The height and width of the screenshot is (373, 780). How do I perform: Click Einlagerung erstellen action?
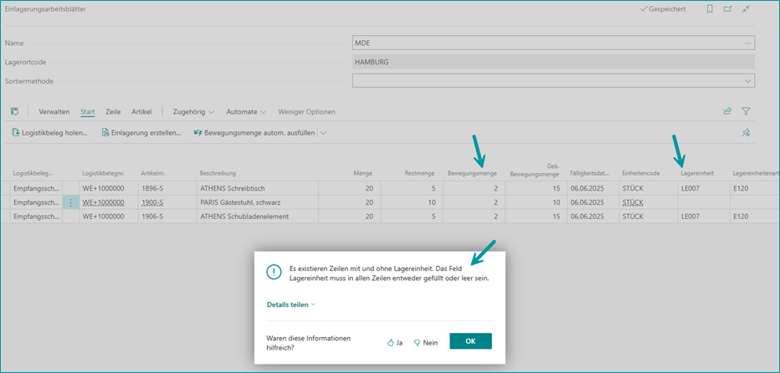(141, 132)
